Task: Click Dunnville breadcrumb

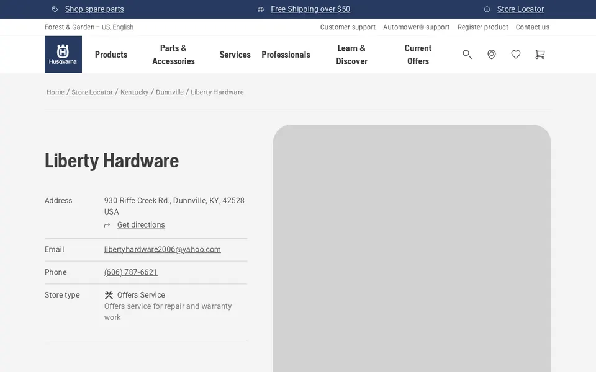Action: 170,92
